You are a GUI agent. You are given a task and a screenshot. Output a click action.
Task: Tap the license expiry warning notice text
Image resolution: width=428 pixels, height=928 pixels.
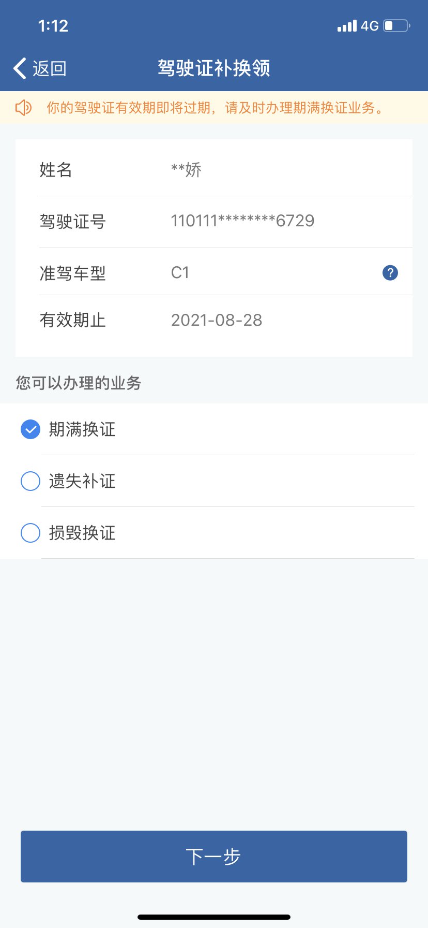point(216,108)
